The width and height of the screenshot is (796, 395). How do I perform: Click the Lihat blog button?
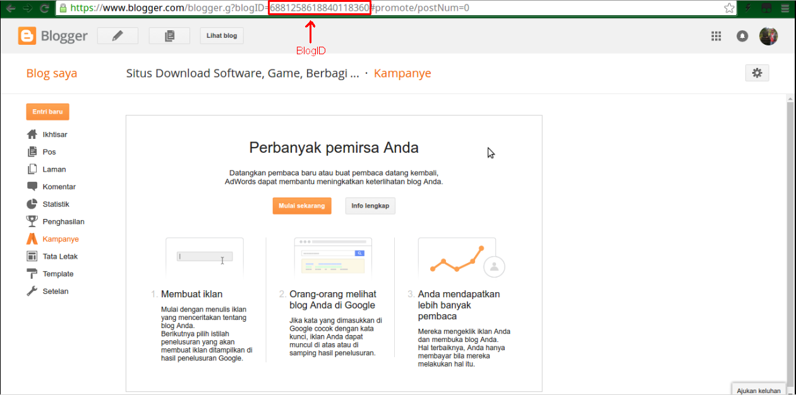[222, 36]
